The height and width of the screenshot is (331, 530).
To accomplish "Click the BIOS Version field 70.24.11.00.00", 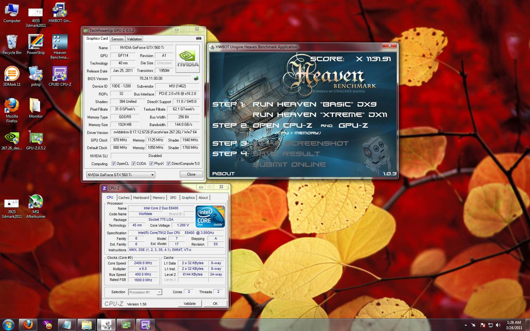I will [x=151, y=78].
